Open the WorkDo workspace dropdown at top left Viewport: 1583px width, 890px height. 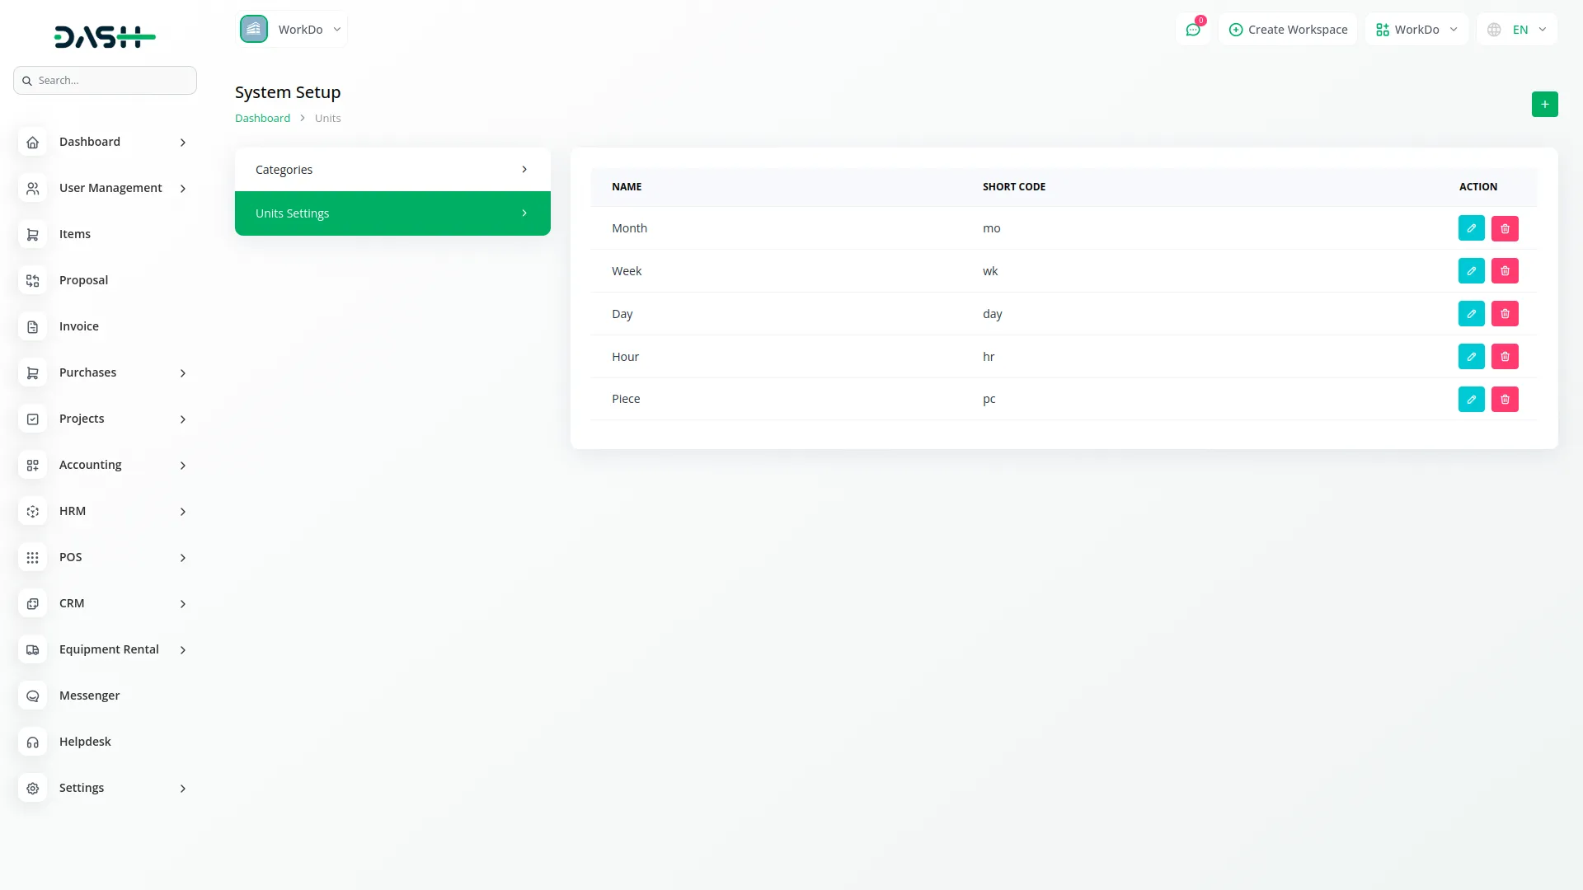(292, 30)
